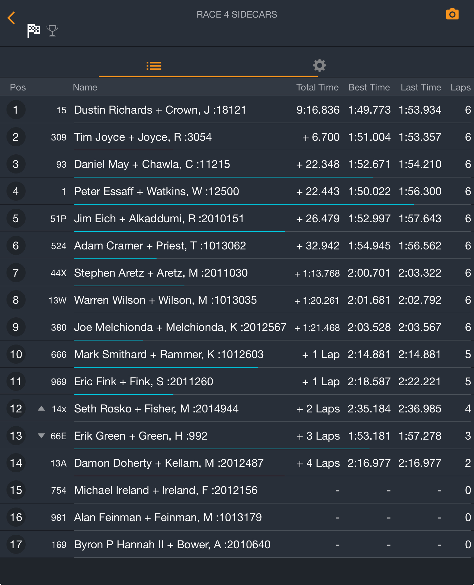Viewport: 474px width, 585px height.
Task: Tap the down arrow beside Erik Green
Action: point(41,436)
